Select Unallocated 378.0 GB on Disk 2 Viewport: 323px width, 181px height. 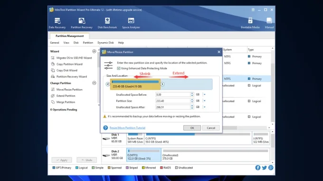tap(215, 154)
